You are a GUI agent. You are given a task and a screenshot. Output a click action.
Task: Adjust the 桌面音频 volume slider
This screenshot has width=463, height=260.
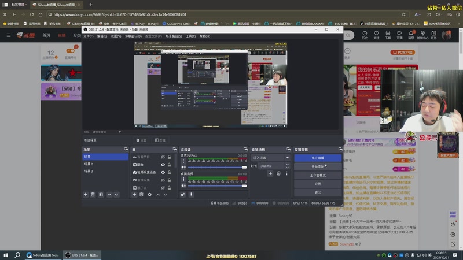point(218,185)
